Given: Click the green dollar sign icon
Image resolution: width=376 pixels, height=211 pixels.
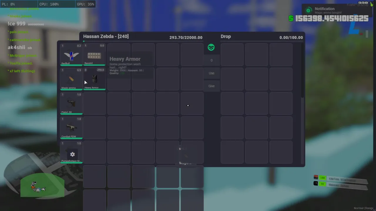Looking at the screenshot, I should (291, 18).
